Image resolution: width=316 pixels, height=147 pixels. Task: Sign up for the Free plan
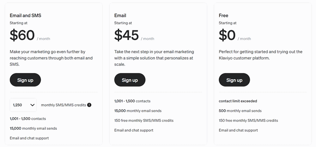(234, 80)
